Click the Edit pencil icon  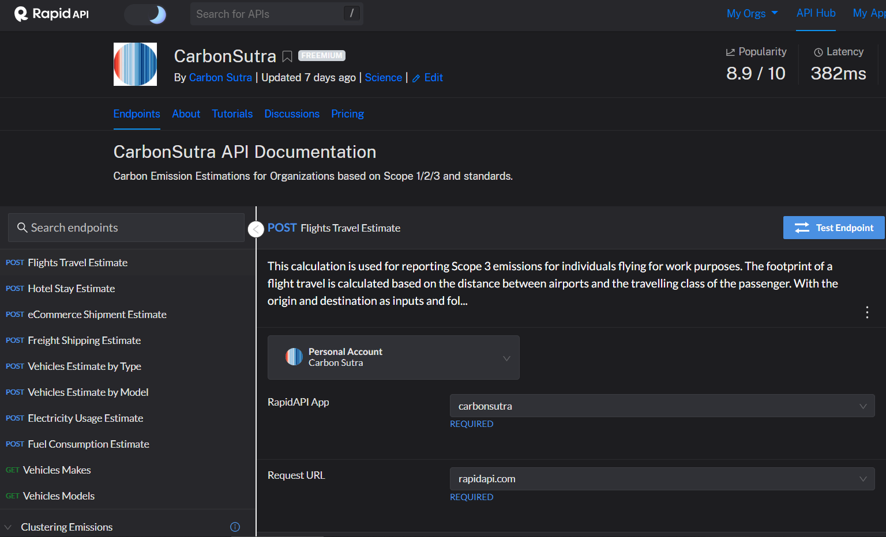(416, 78)
